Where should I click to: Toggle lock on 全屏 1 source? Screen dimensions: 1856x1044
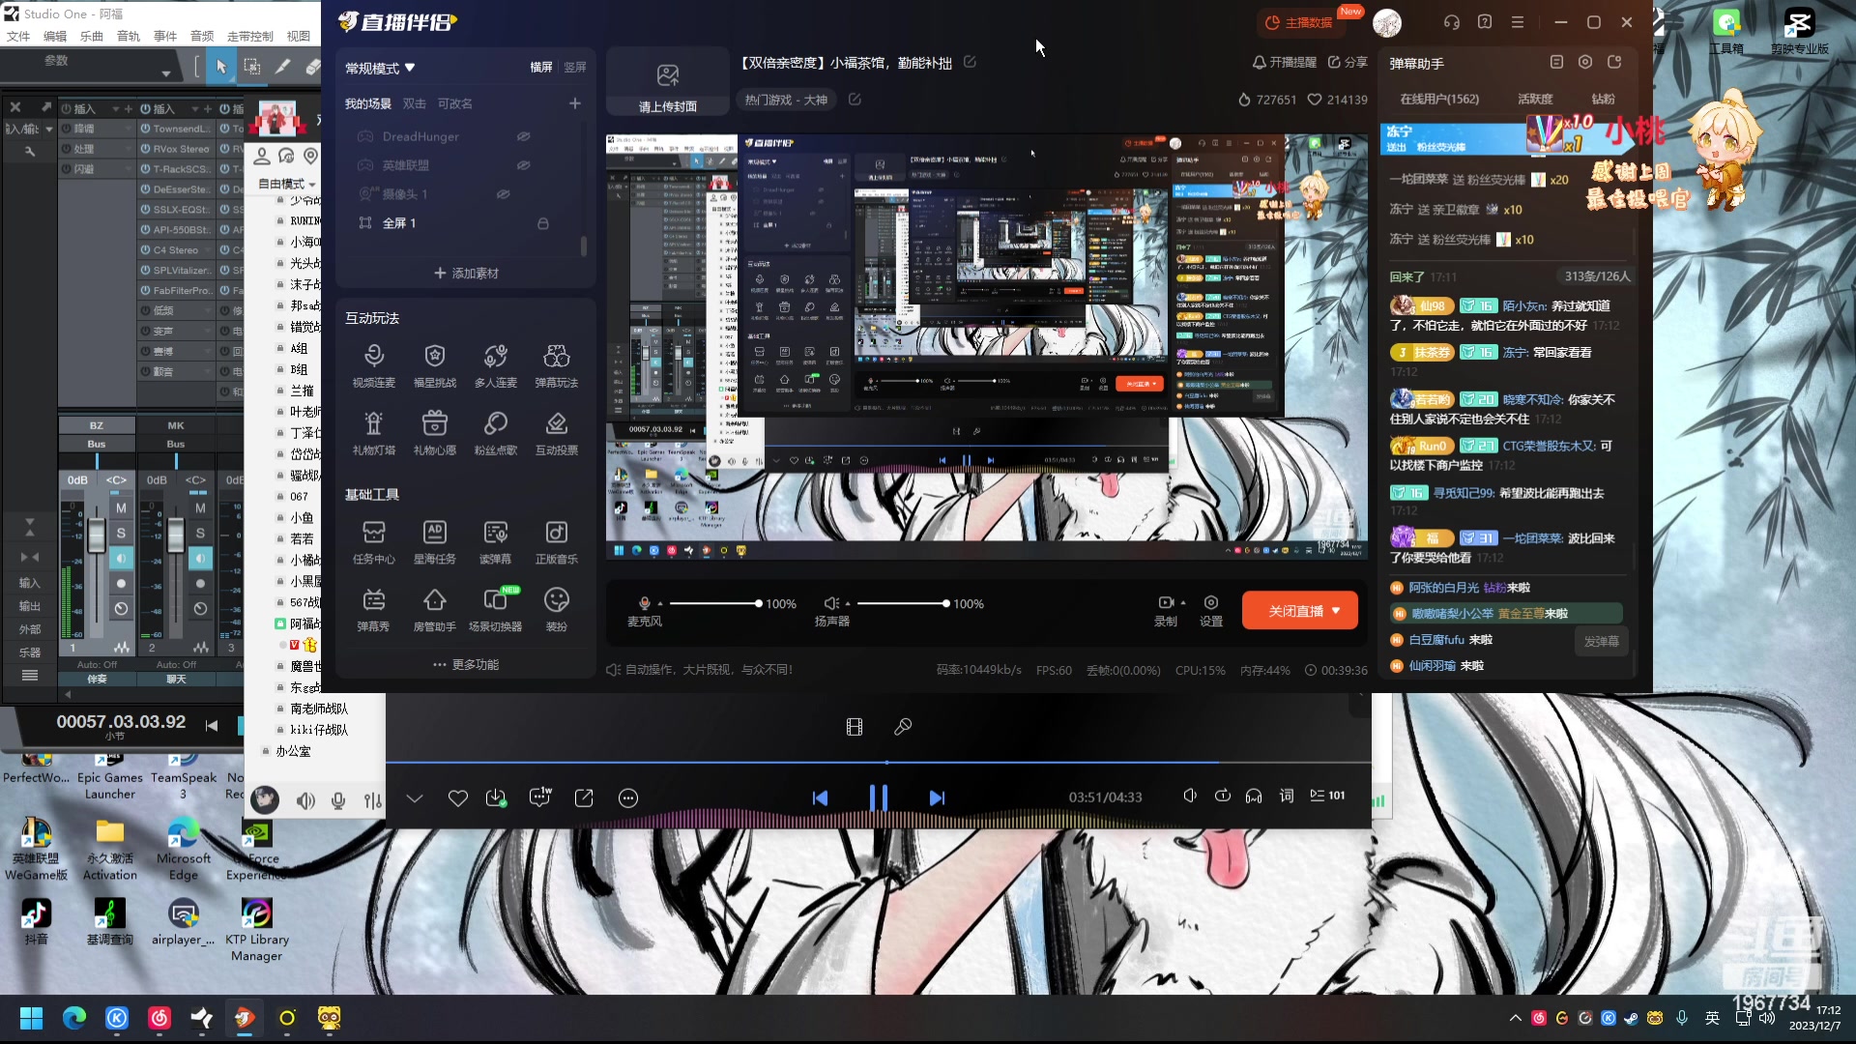tap(543, 223)
